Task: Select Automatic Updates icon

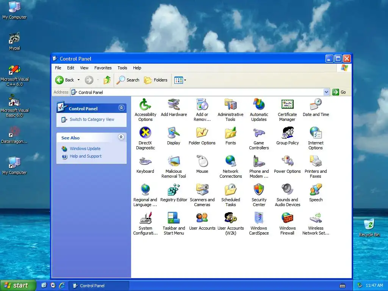Action: (259, 105)
